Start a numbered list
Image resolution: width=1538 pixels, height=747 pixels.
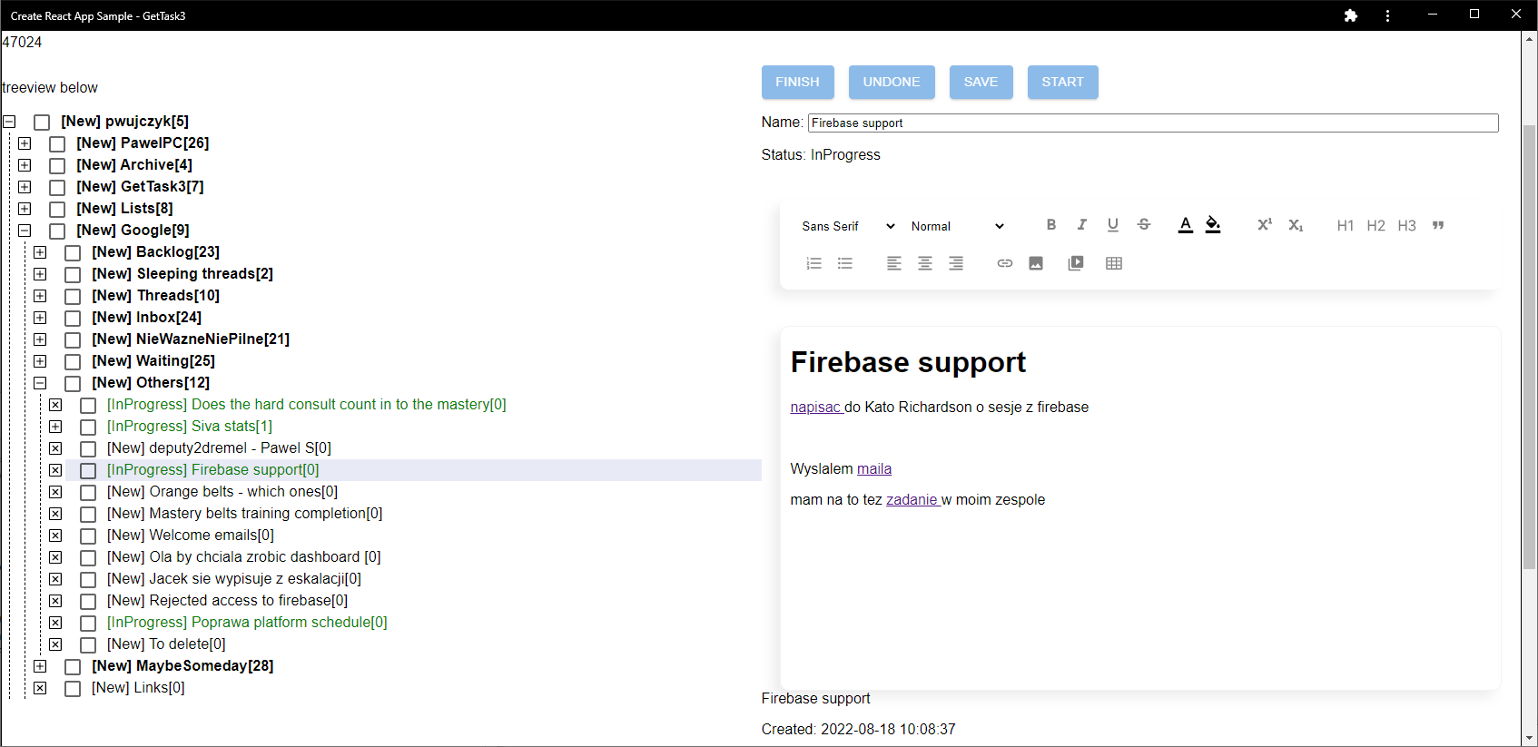[x=813, y=263]
